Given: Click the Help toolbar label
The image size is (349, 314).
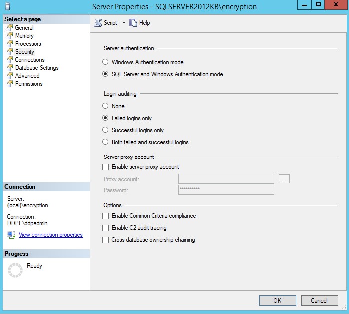Looking at the screenshot, I should coord(144,23).
